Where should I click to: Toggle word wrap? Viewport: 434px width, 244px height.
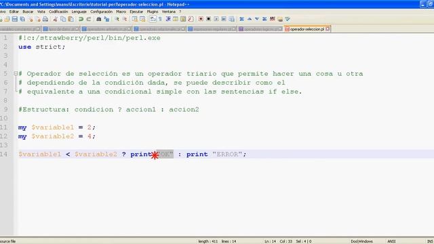(x=153, y=19)
